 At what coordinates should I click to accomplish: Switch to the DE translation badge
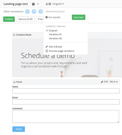34,11
